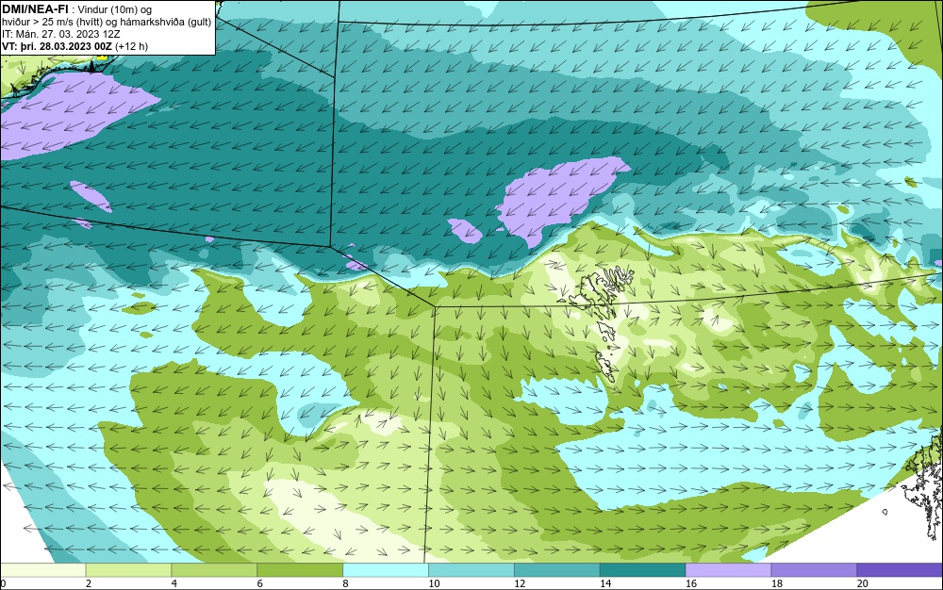Click the 12–14 m/s medium teal legend swatch
Viewport: 943px width, 590px height.
[557, 569]
